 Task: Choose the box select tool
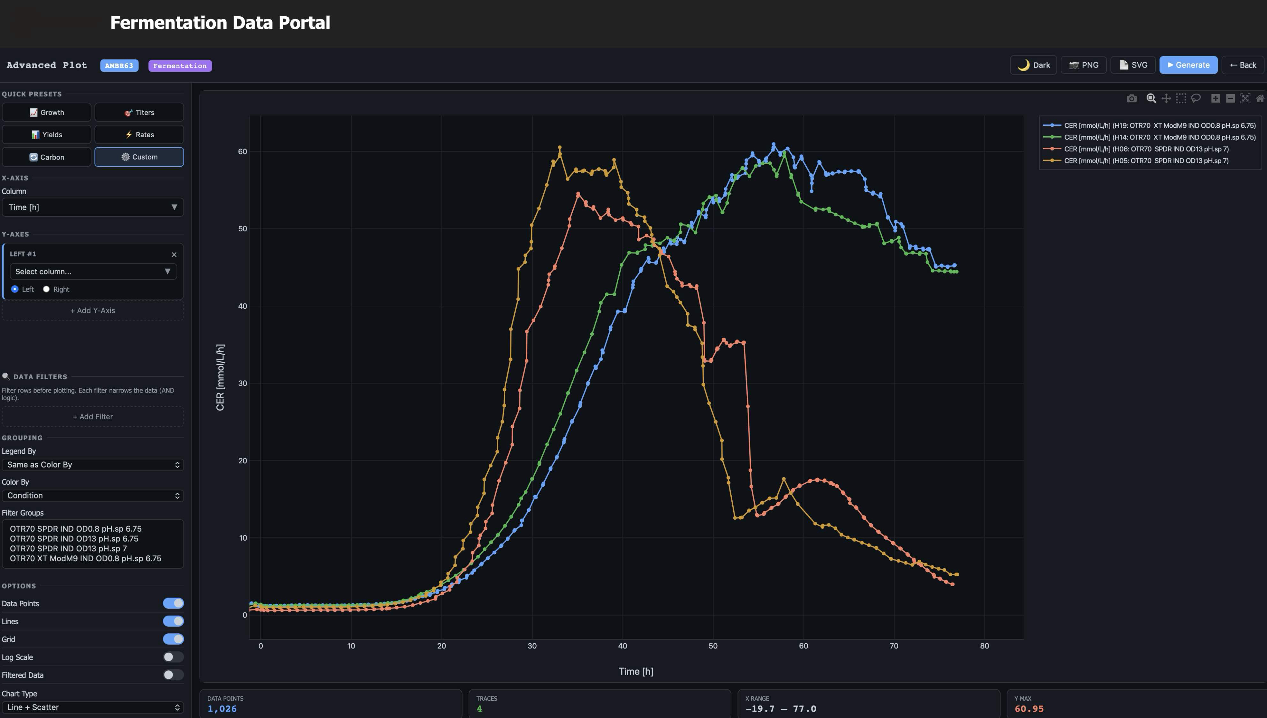[x=1181, y=99]
